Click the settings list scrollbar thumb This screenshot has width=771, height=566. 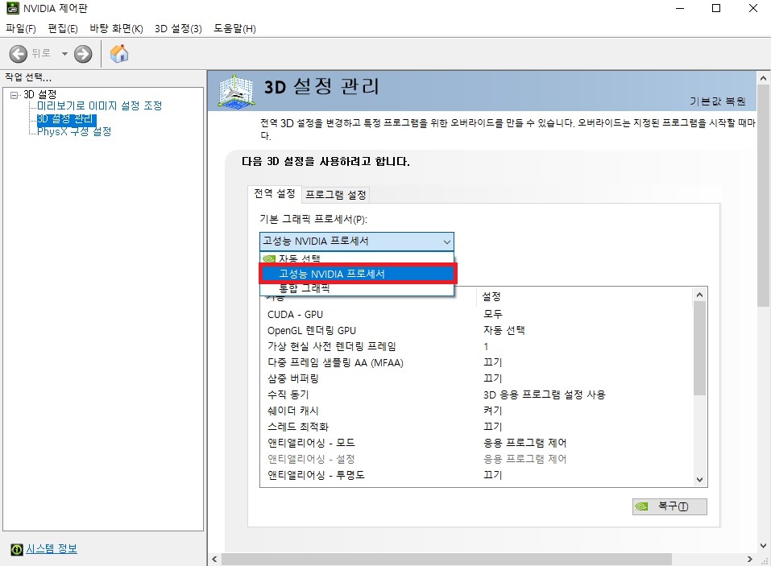(700, 349)
